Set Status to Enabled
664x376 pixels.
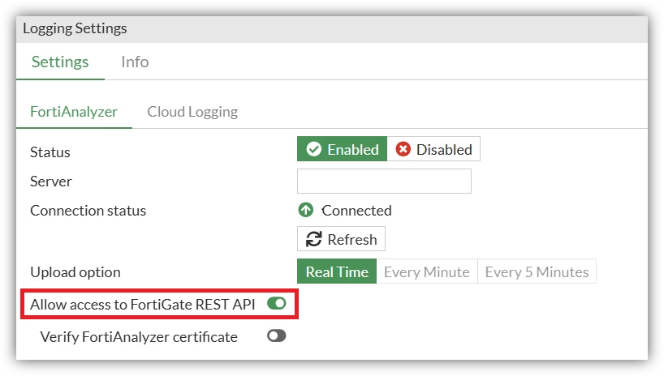coord(343,149)
